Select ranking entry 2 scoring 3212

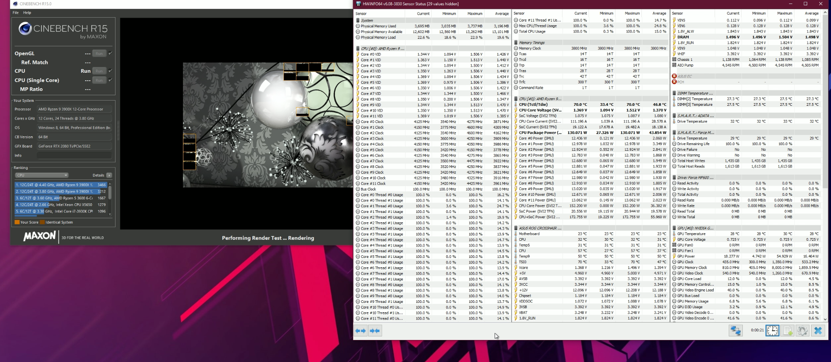(x=61, y=191)
